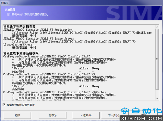Select path C:\ProgramData\Siemens AG\SIMATIC WinCC flexible SMART
Image resolution: width=163 pixels, height=121 pixels.
coord(46,56)
